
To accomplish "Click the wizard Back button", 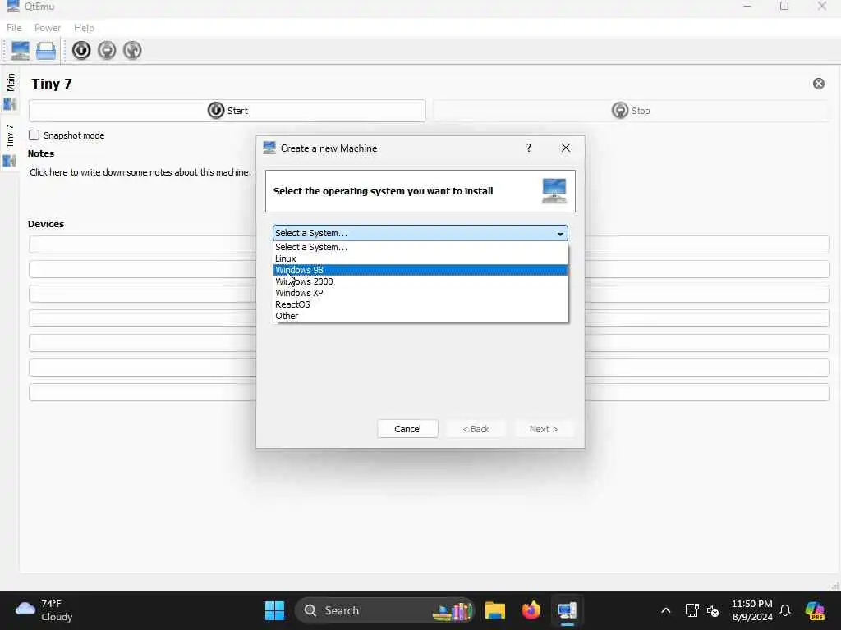I will (x=476, y=429).
